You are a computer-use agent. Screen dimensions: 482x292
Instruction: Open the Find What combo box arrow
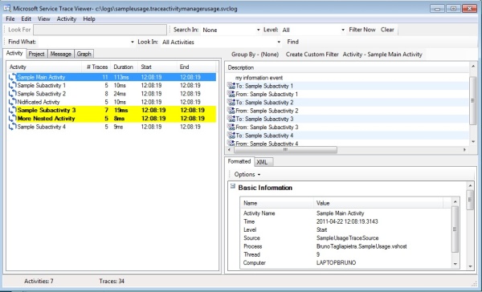(x=133, y=42)
